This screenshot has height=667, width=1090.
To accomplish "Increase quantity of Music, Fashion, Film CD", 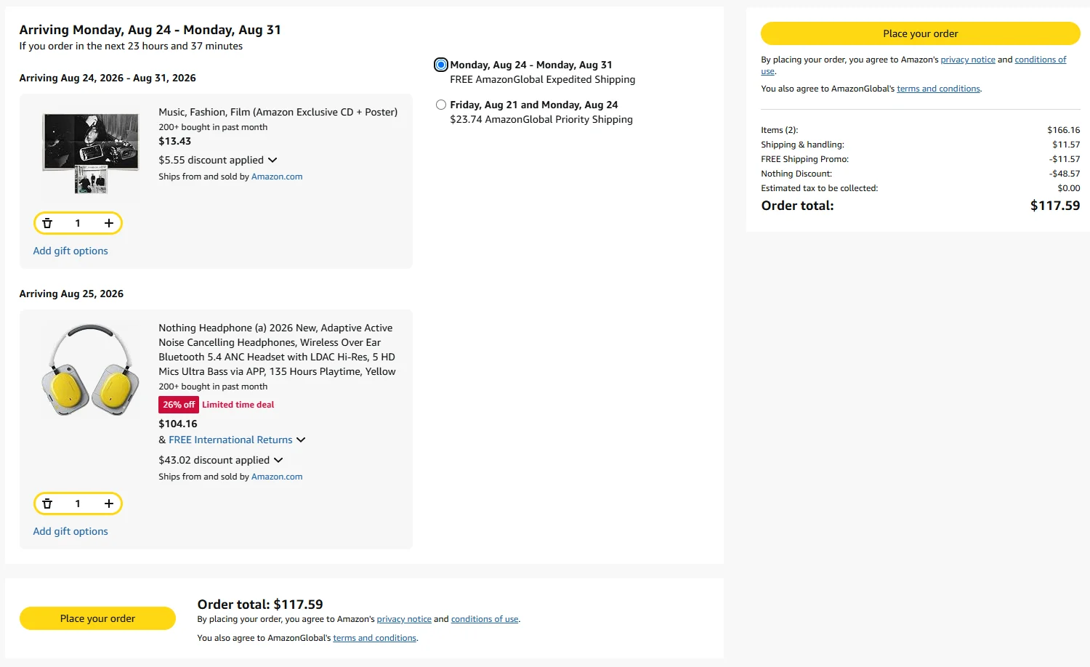I will (x=109, y=223).
